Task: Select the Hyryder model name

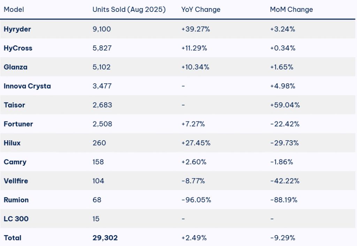Action: tap(17, 29)
